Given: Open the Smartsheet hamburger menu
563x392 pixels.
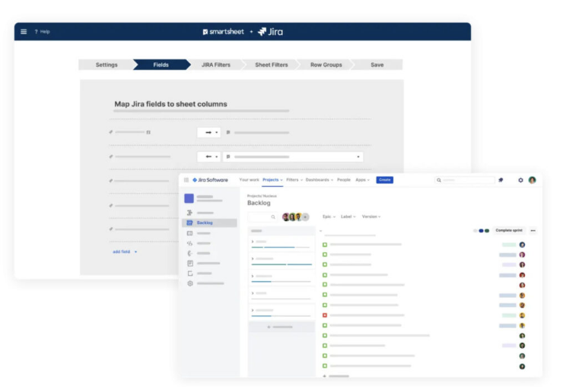Looking at the screenshot, I should [24, 32].
